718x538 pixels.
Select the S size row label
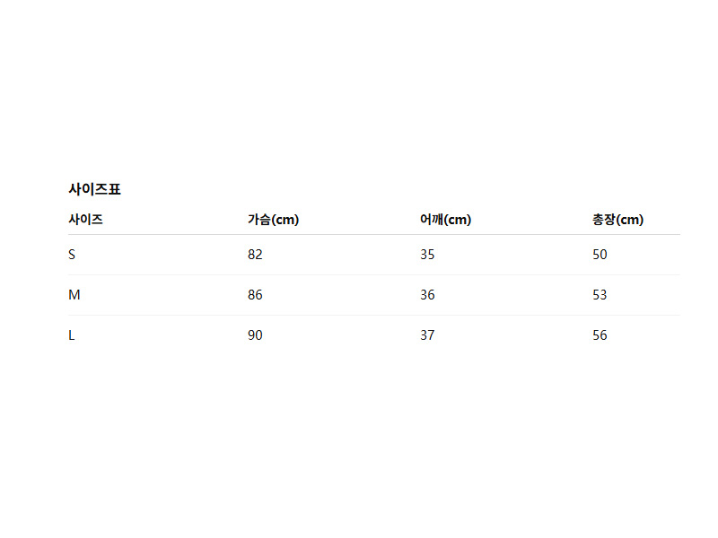pos(72,255)
